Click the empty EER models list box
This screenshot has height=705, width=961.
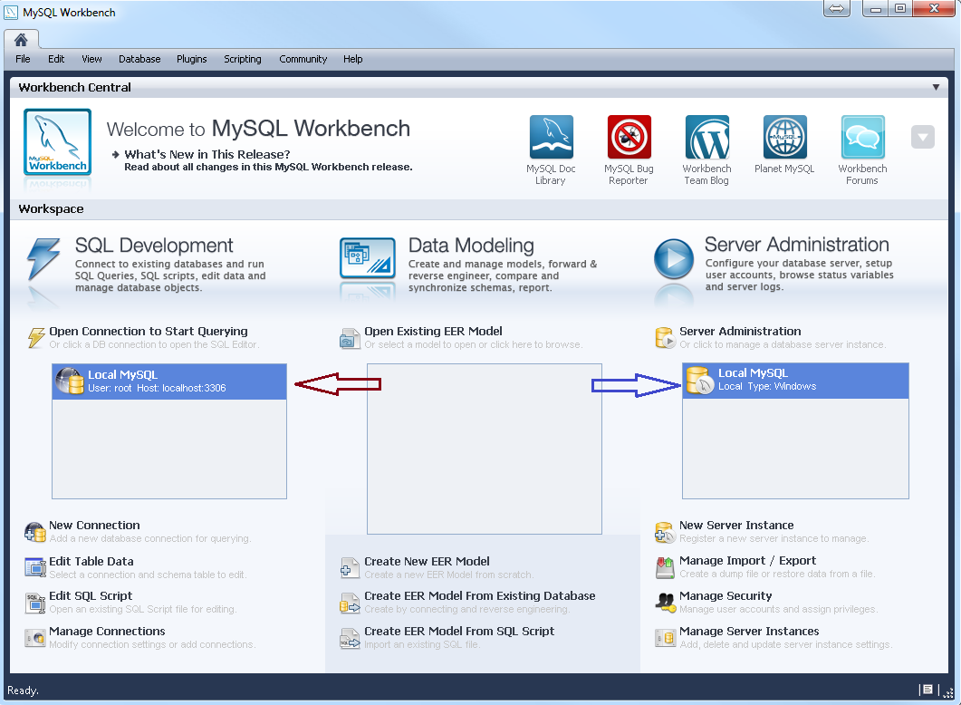click(485, 449)
